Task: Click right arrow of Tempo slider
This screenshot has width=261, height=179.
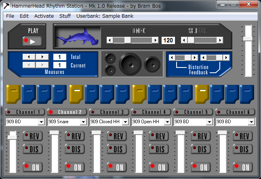Action: [155, 40]
